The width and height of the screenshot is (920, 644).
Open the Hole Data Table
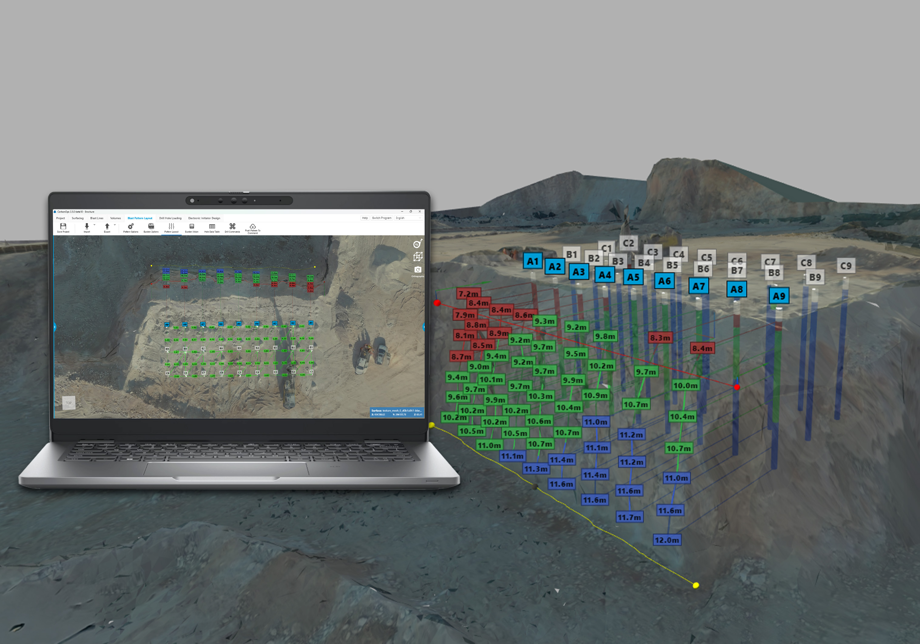(x=212, y=227)
